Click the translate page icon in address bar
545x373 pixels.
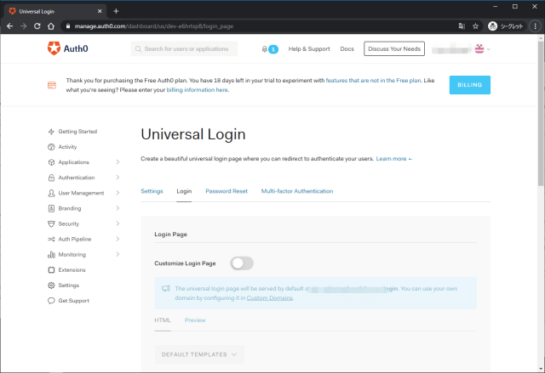[462, 26]
